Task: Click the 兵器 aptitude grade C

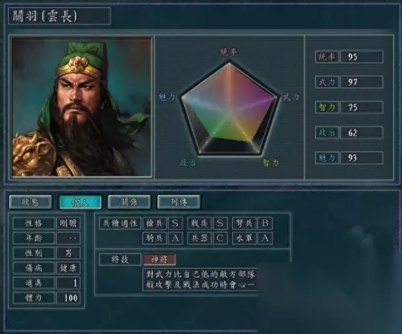Action: tap(220, 238)
